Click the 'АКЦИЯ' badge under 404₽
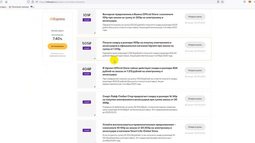The height and width of the screenshot is (143, 255). click(x=87, y=74)
